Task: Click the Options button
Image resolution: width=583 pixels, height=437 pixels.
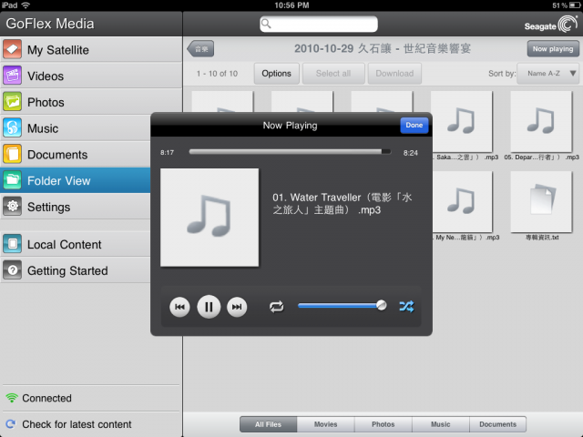Action: [x=276, y=74]
